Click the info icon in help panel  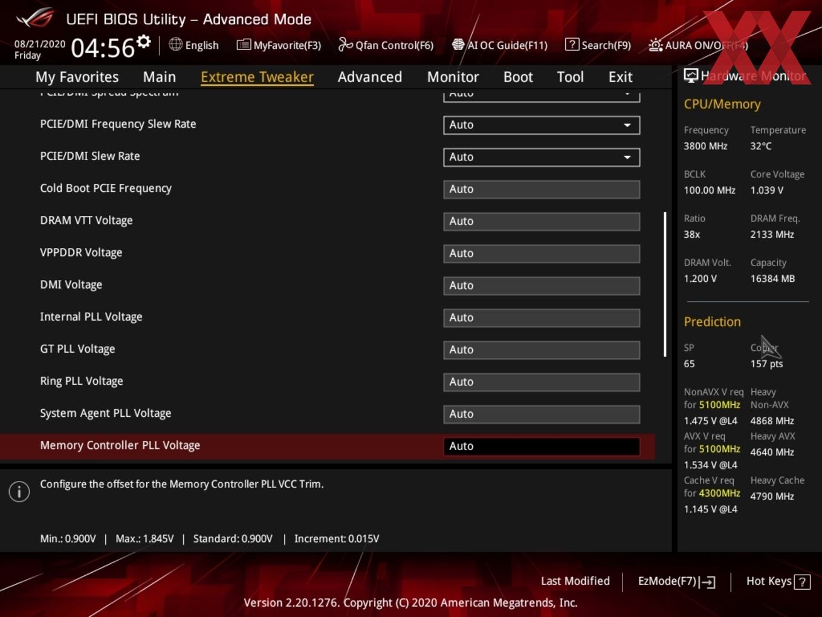[19, 492]
